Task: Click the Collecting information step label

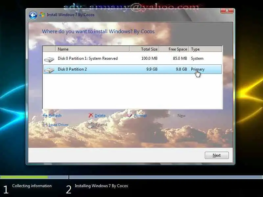Action: [32, 186]
